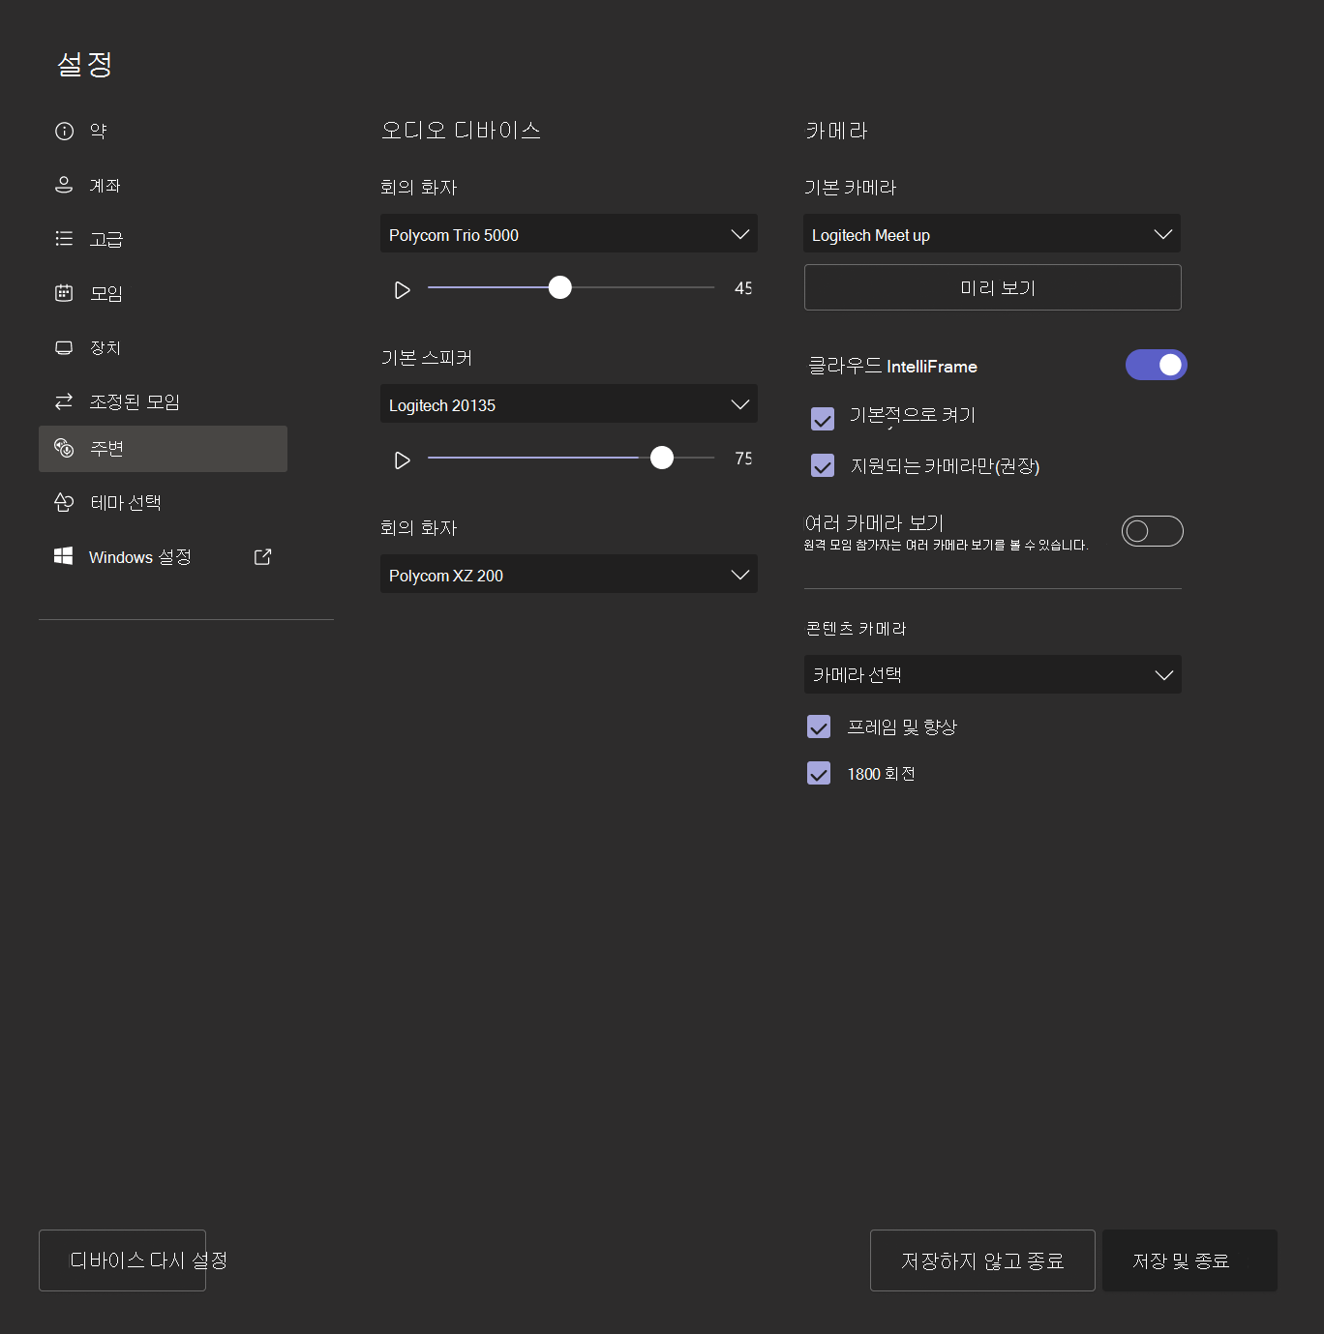Click the volume value 75
Viewport: 1324px width, 1334px height.
pyautogui.click(x=743, y=459)
